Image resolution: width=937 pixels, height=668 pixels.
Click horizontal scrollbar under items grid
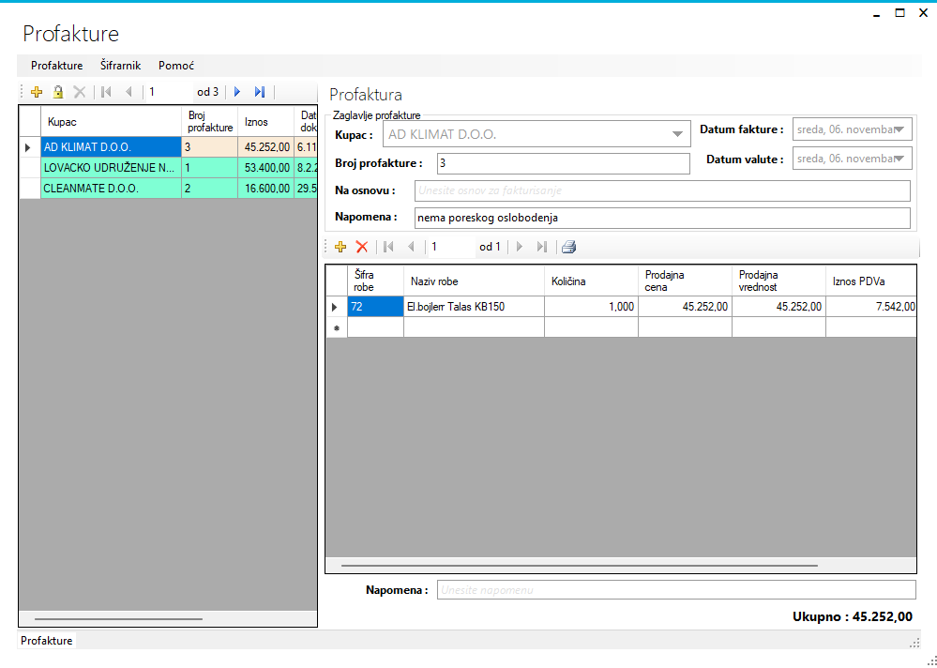579,566
